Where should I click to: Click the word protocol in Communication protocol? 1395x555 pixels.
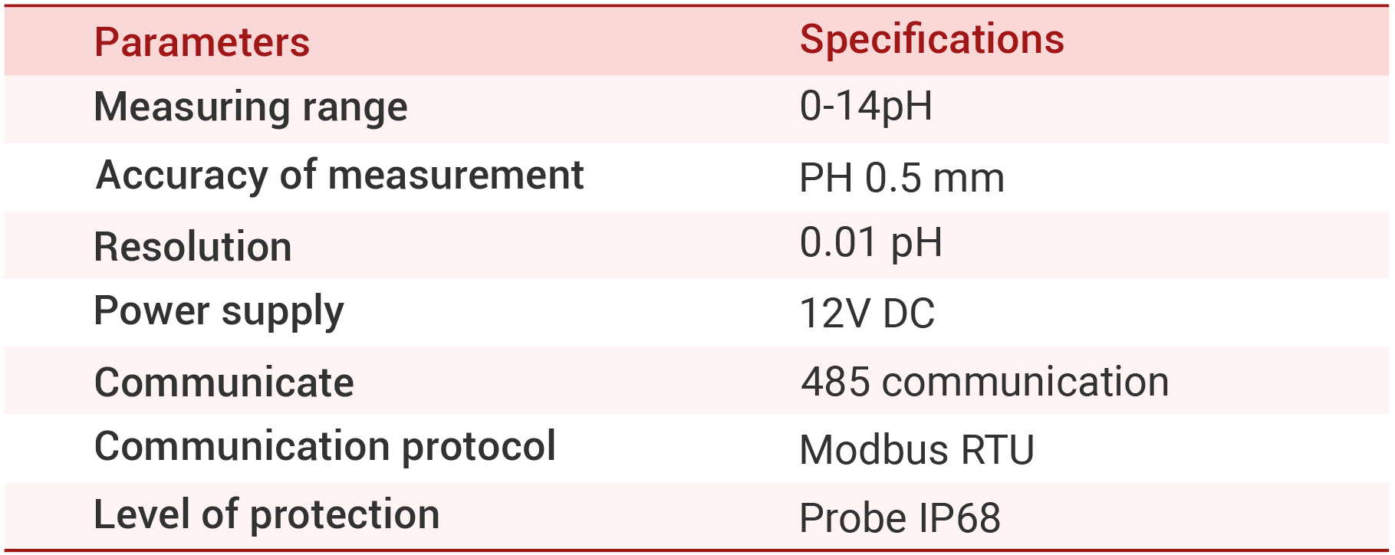click(x=479, y=448)
